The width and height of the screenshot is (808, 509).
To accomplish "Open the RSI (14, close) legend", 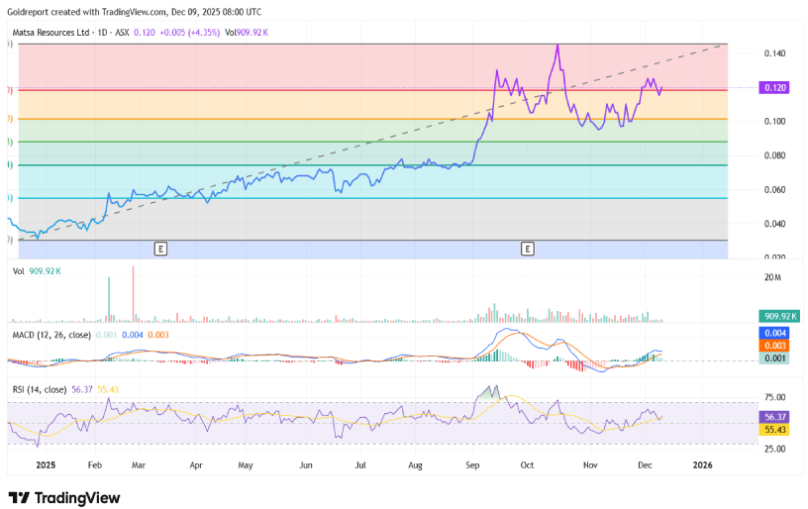I will pos(38,389).
